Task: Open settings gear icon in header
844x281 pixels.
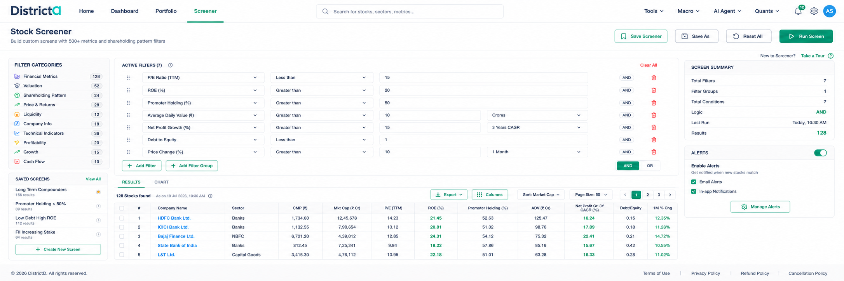Action: click(814, 11)
